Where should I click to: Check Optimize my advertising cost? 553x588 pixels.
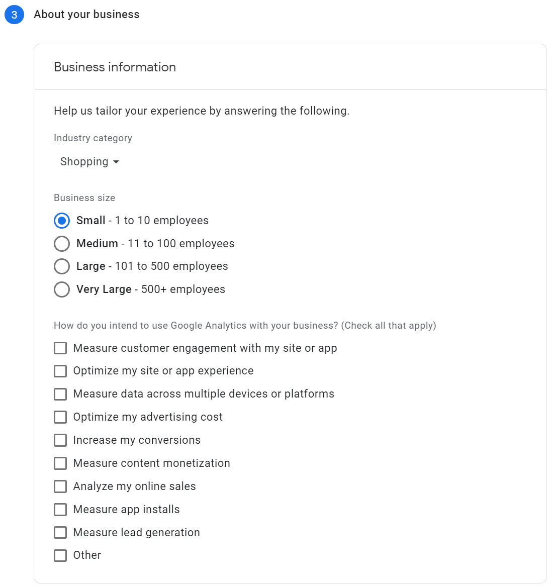point(60,417)
